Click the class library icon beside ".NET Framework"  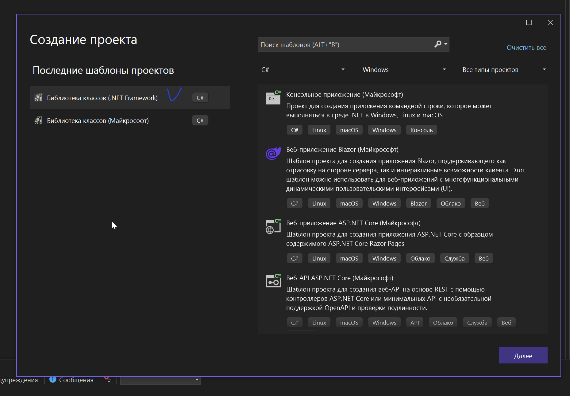[38, 98]
